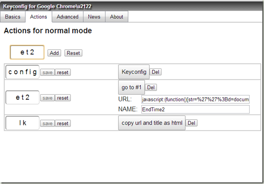Click the go to #1 action button

(131, 87)
